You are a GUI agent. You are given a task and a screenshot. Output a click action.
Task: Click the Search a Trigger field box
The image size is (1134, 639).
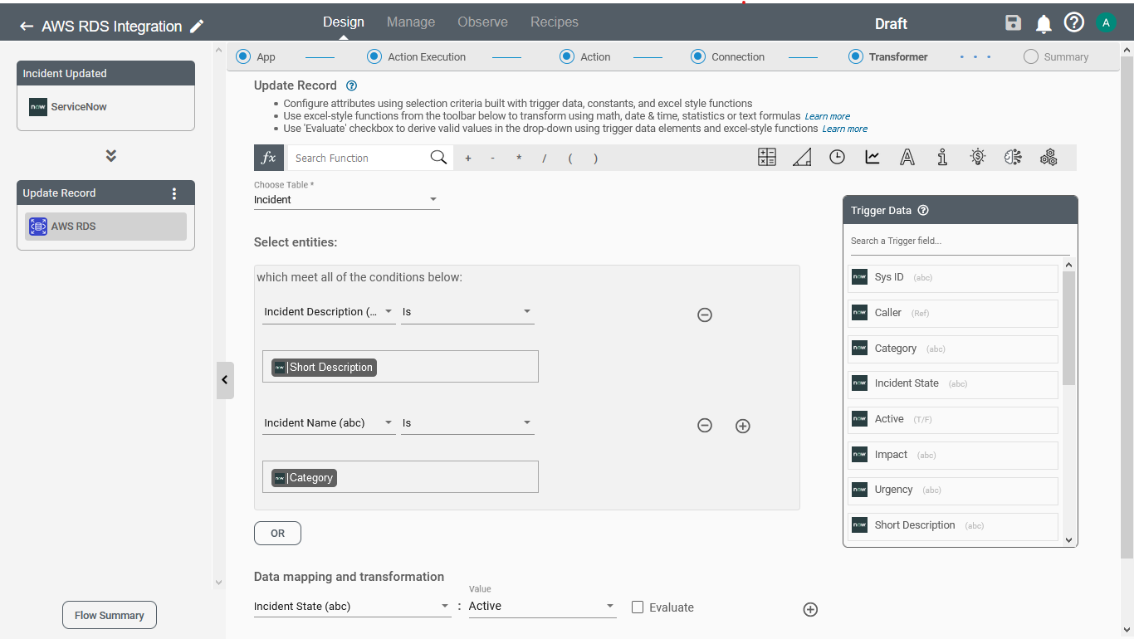click(x=960, y=241)
